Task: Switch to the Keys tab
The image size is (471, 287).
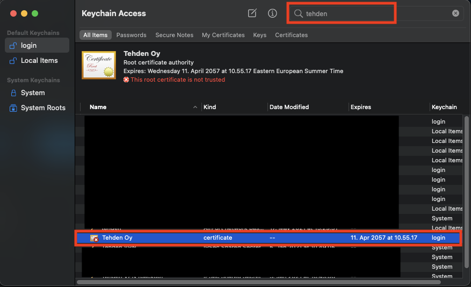Action: [x=259, y=35]
